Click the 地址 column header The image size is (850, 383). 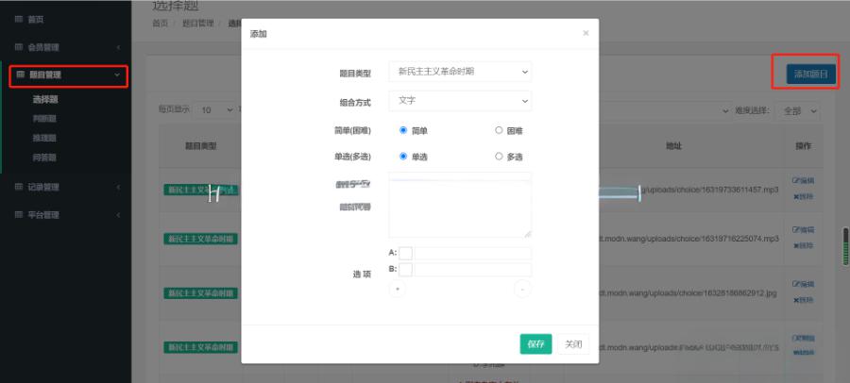673,146
